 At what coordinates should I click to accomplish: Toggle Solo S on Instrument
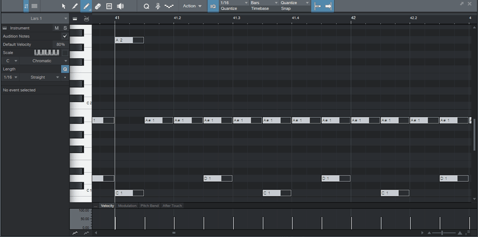coord(65,28)
